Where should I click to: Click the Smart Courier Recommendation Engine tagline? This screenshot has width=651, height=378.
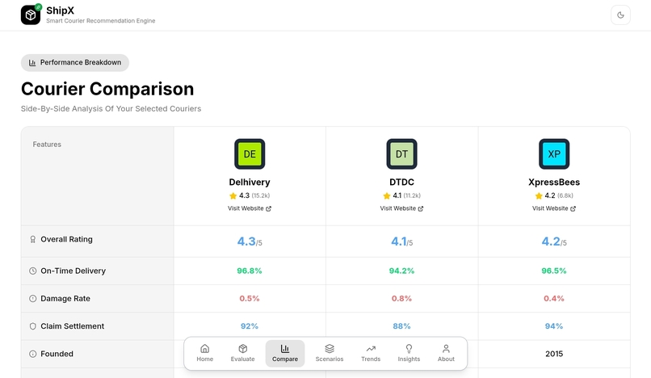click(100, 21)
